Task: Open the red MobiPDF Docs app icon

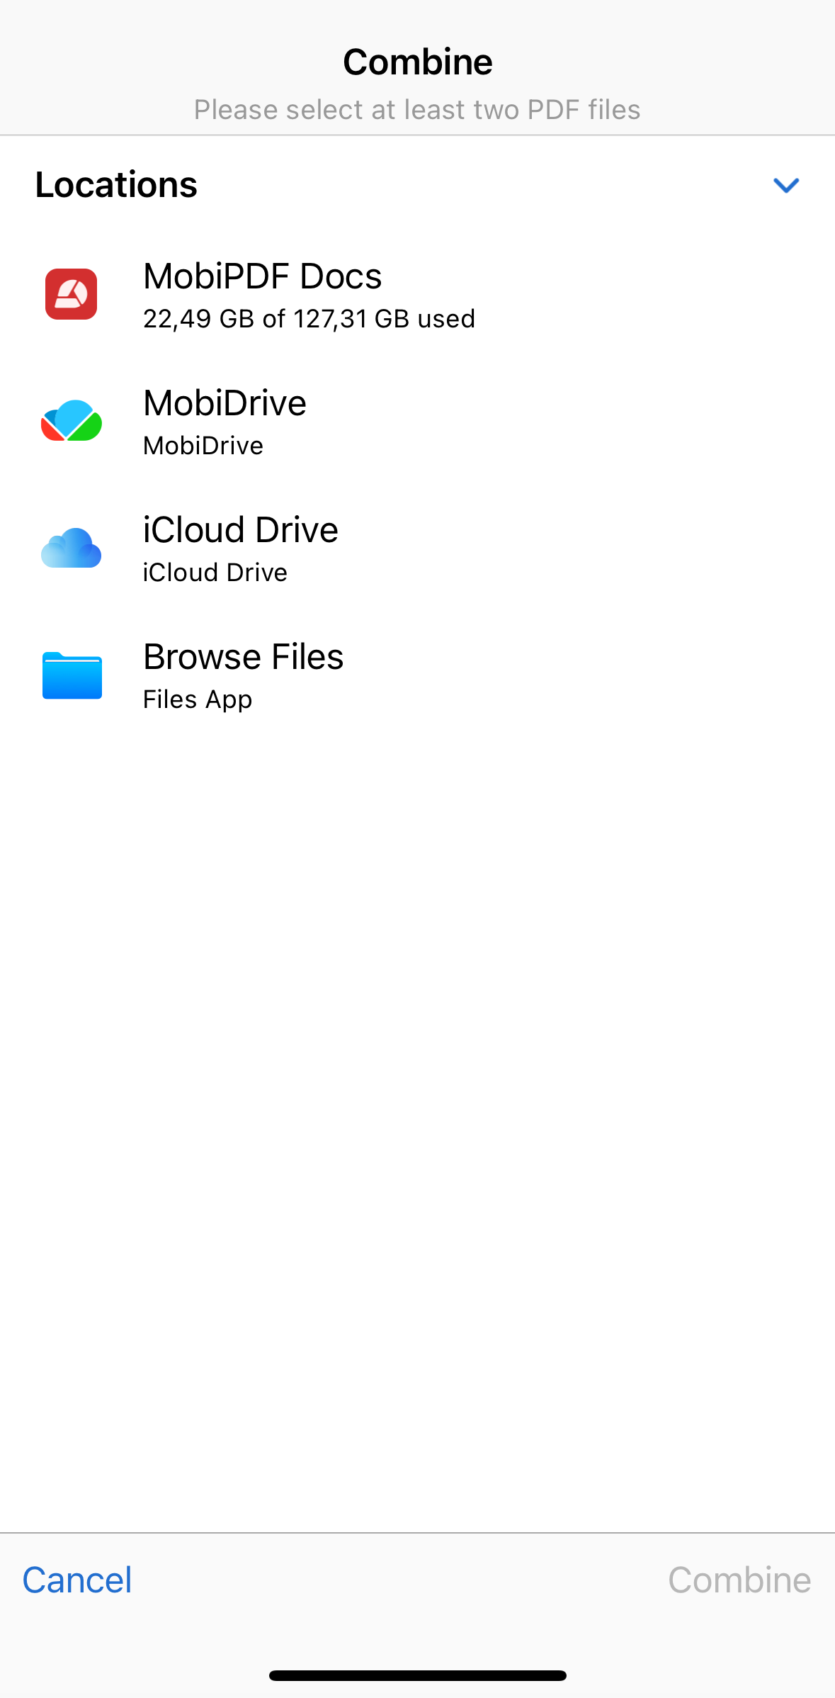Action: pos(72,294)
